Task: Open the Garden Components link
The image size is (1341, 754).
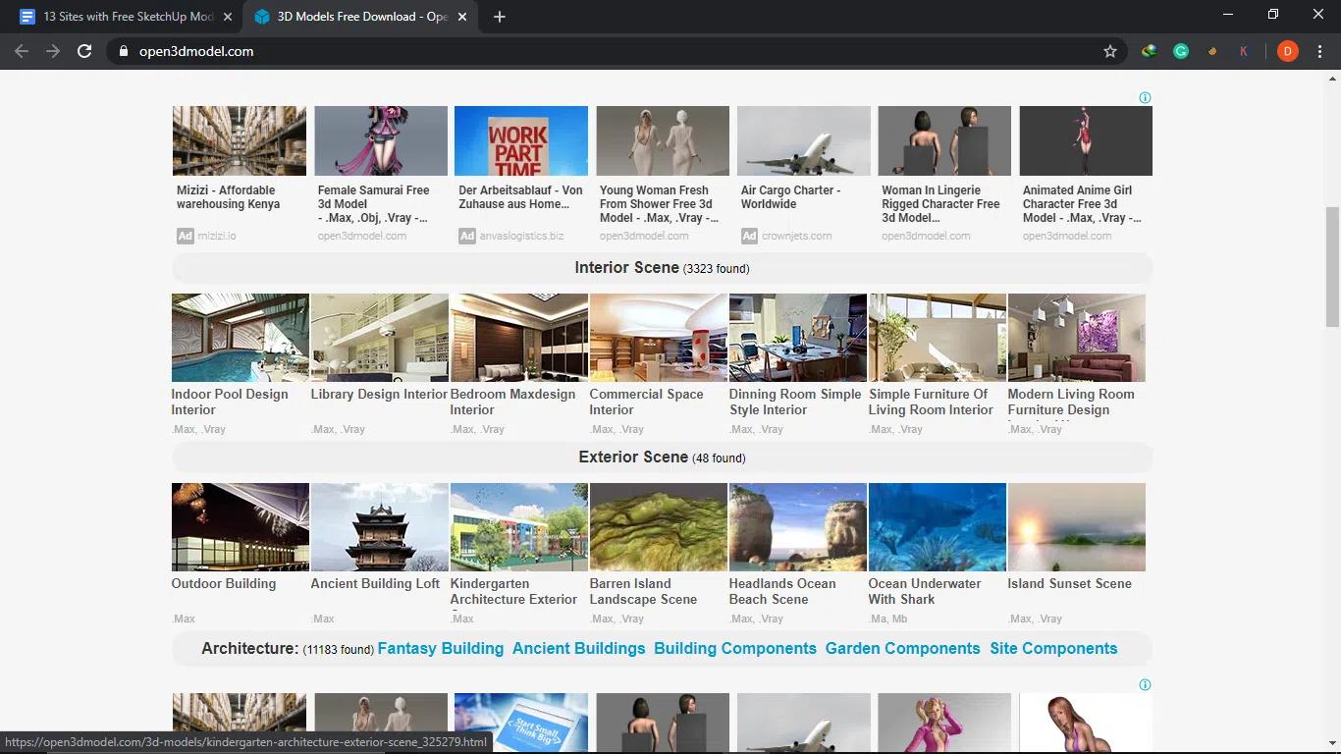Action: 901,648
